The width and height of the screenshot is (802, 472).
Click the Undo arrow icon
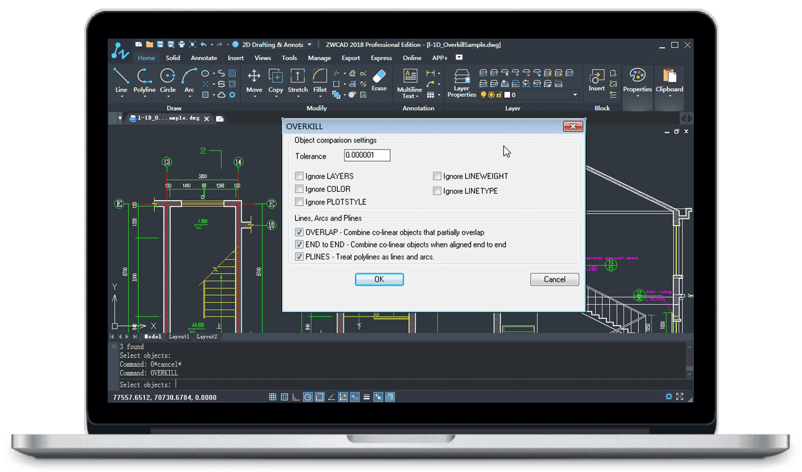tap(203, 45)
